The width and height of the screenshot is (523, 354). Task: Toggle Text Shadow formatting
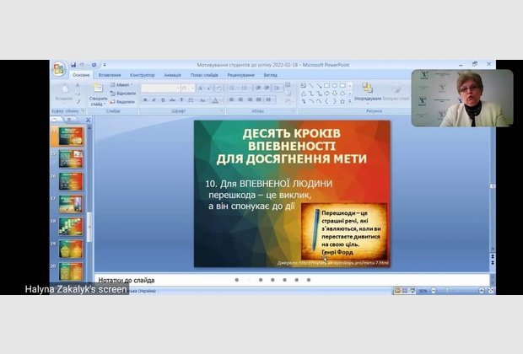click(x=181, y=100)
